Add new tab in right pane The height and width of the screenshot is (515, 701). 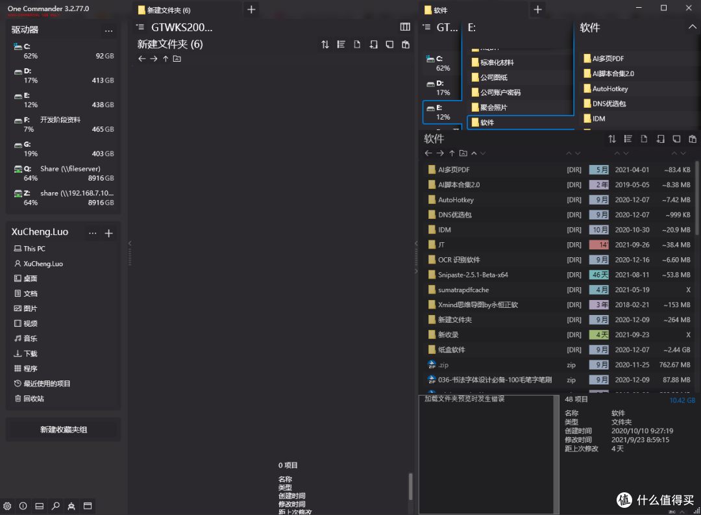538,9
